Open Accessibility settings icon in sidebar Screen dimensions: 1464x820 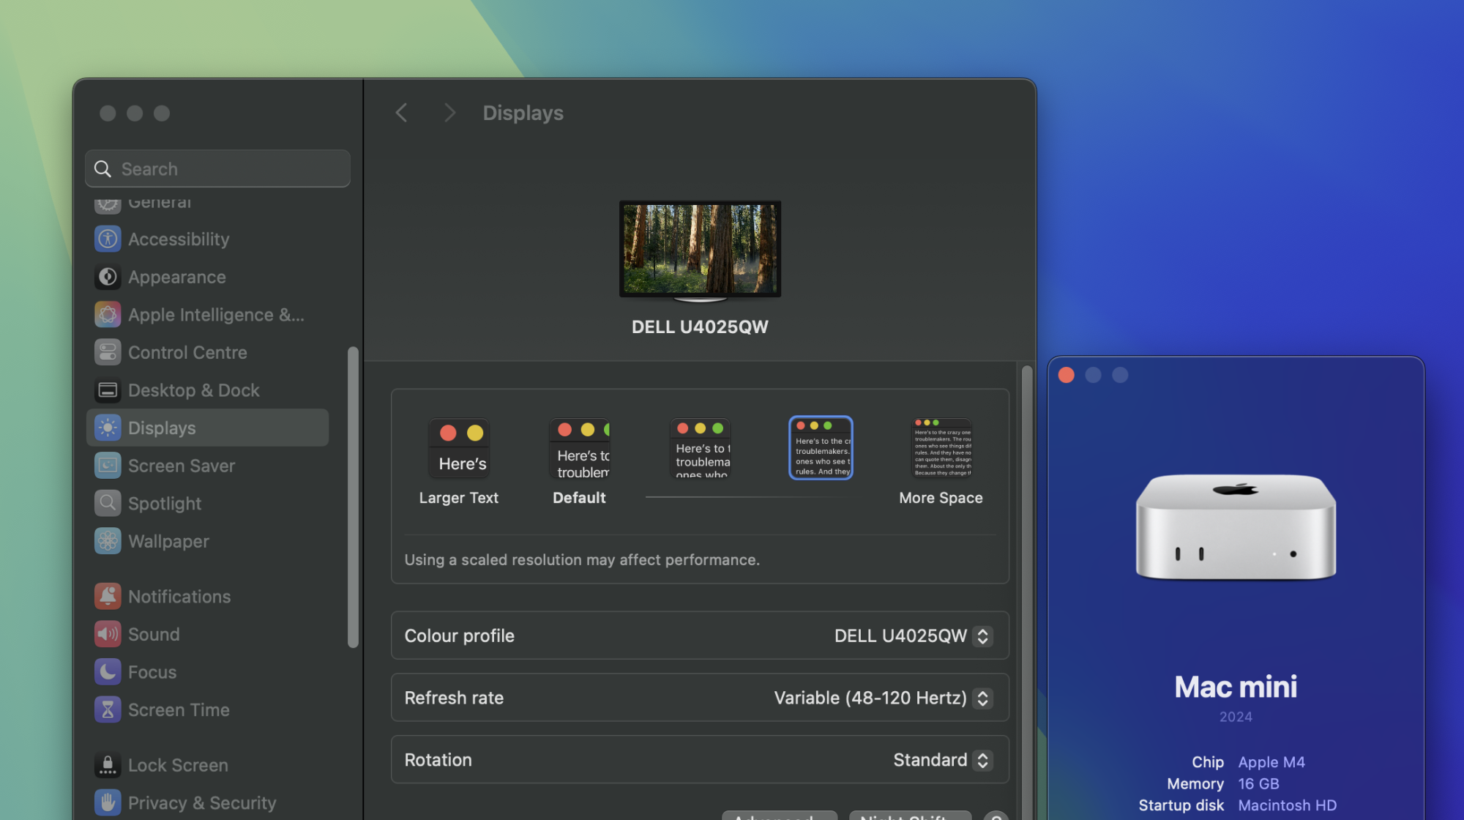click(108, 239)
